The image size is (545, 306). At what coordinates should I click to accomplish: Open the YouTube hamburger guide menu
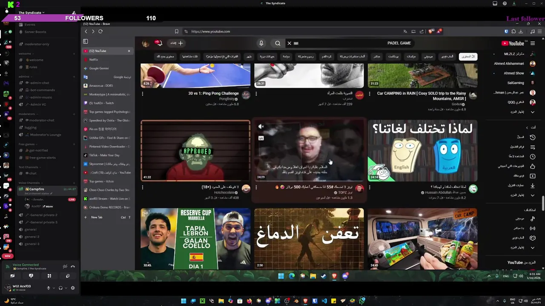(x=532, y=43)
